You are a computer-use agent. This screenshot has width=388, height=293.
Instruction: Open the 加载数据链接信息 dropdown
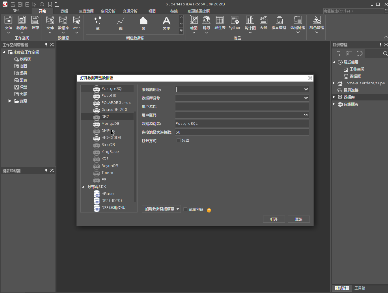click(161, 209)
